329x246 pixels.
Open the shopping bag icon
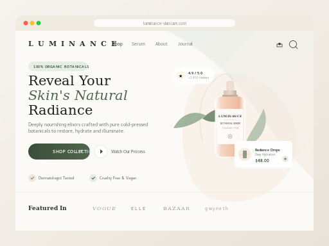[x=280, y=45]
